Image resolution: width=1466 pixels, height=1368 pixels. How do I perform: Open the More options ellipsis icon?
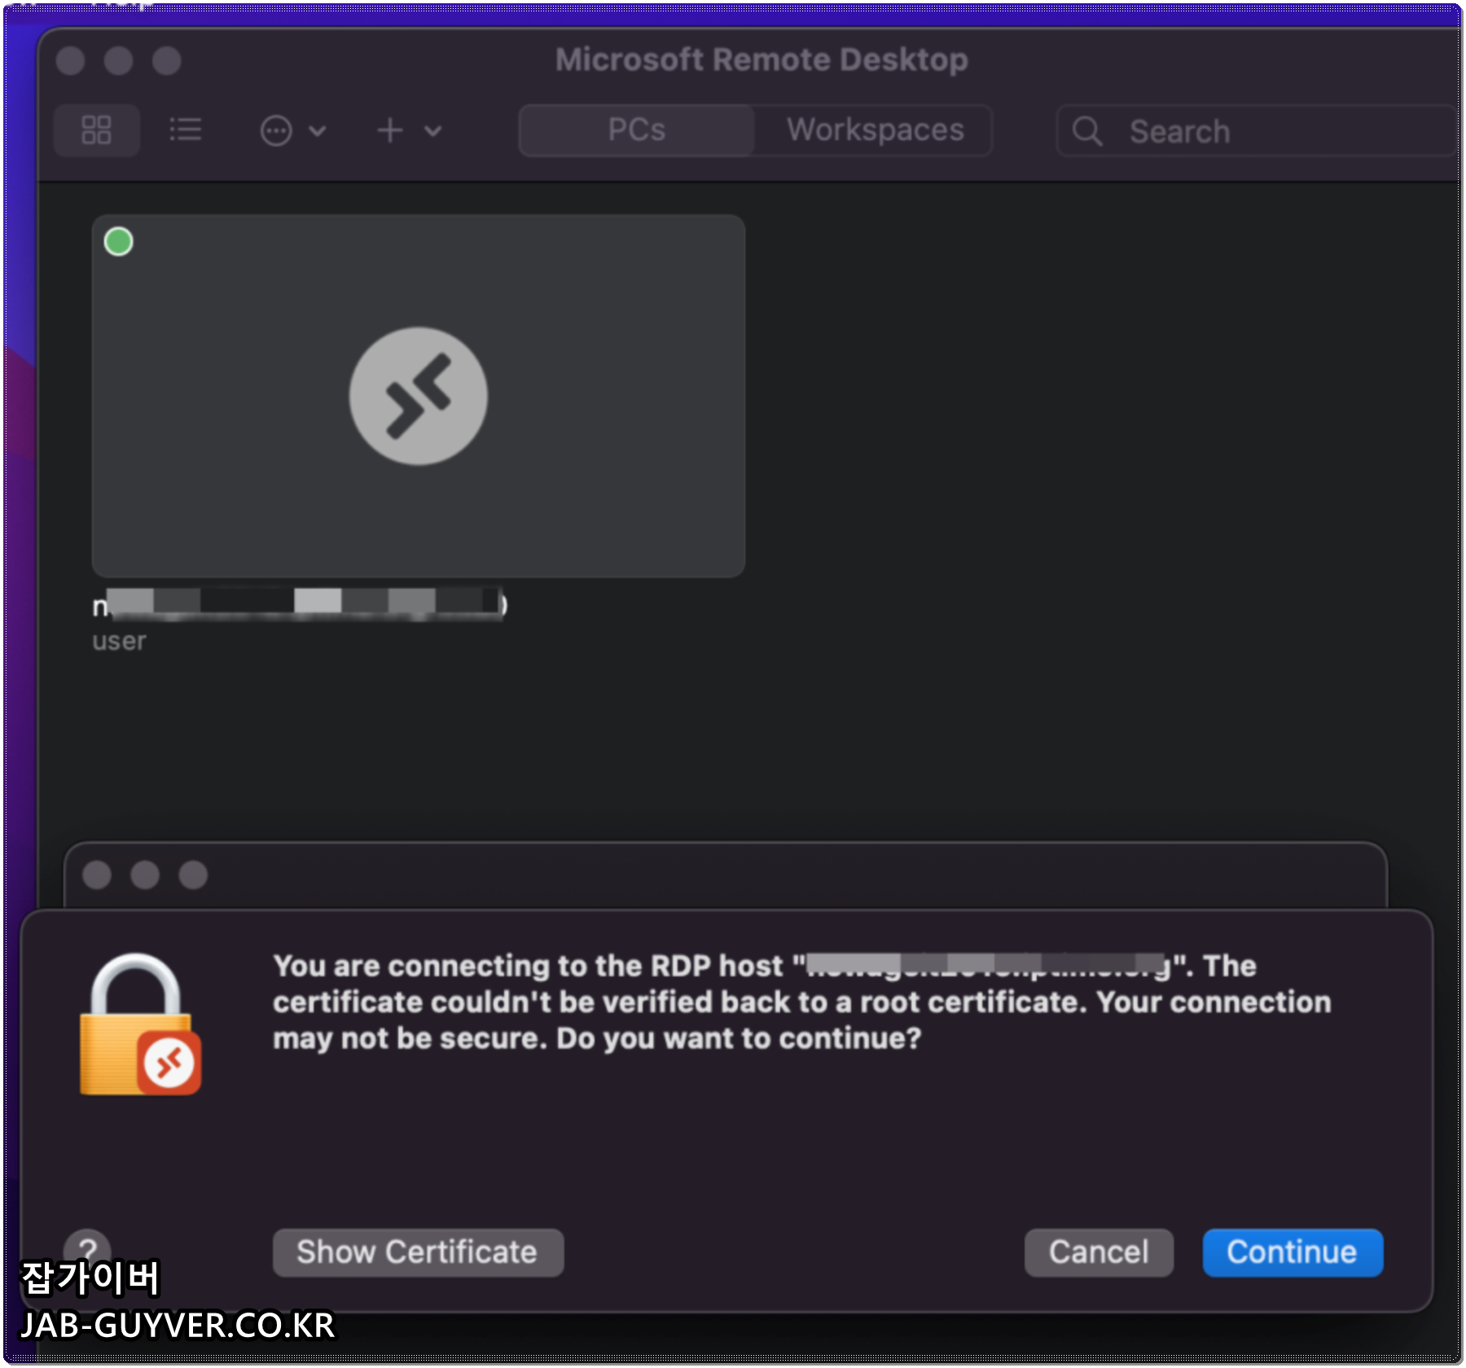point(277,130)
